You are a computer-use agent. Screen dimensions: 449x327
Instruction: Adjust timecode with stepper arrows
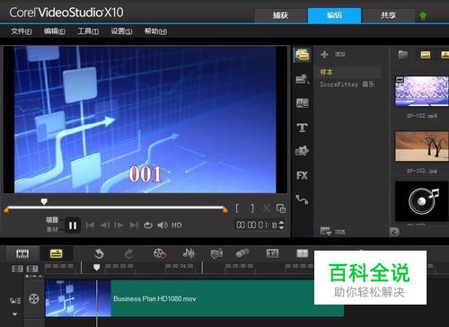(281, 225)
